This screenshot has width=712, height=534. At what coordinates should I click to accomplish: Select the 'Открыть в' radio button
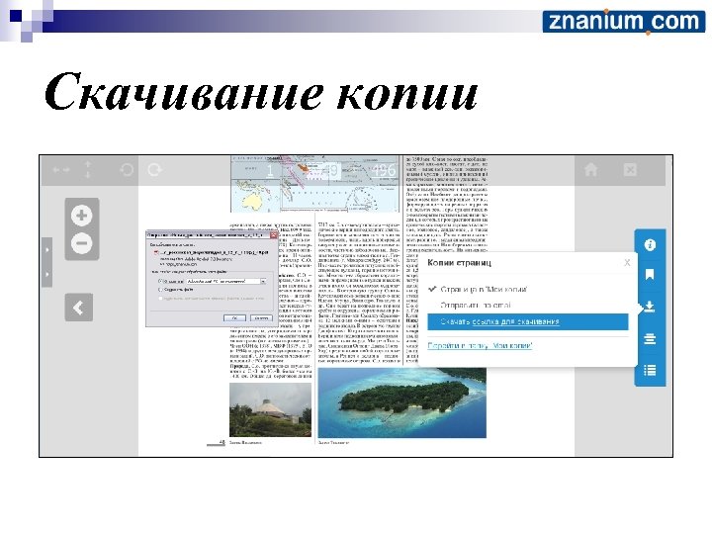pyautogui.click(x=160, y=282)
